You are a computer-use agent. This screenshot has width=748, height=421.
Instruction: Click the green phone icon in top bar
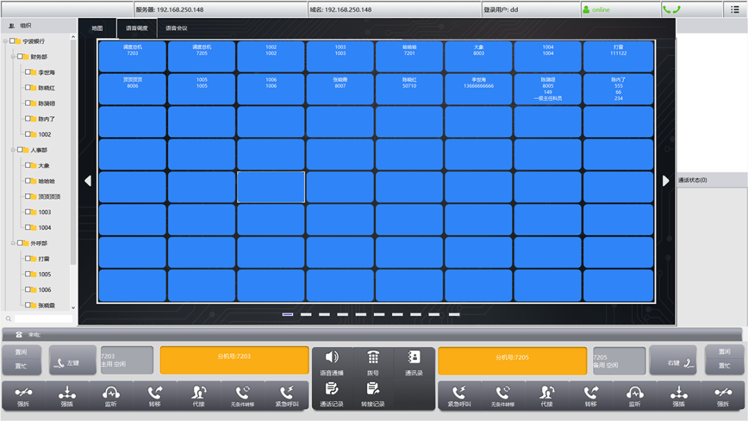coord(670,10)
